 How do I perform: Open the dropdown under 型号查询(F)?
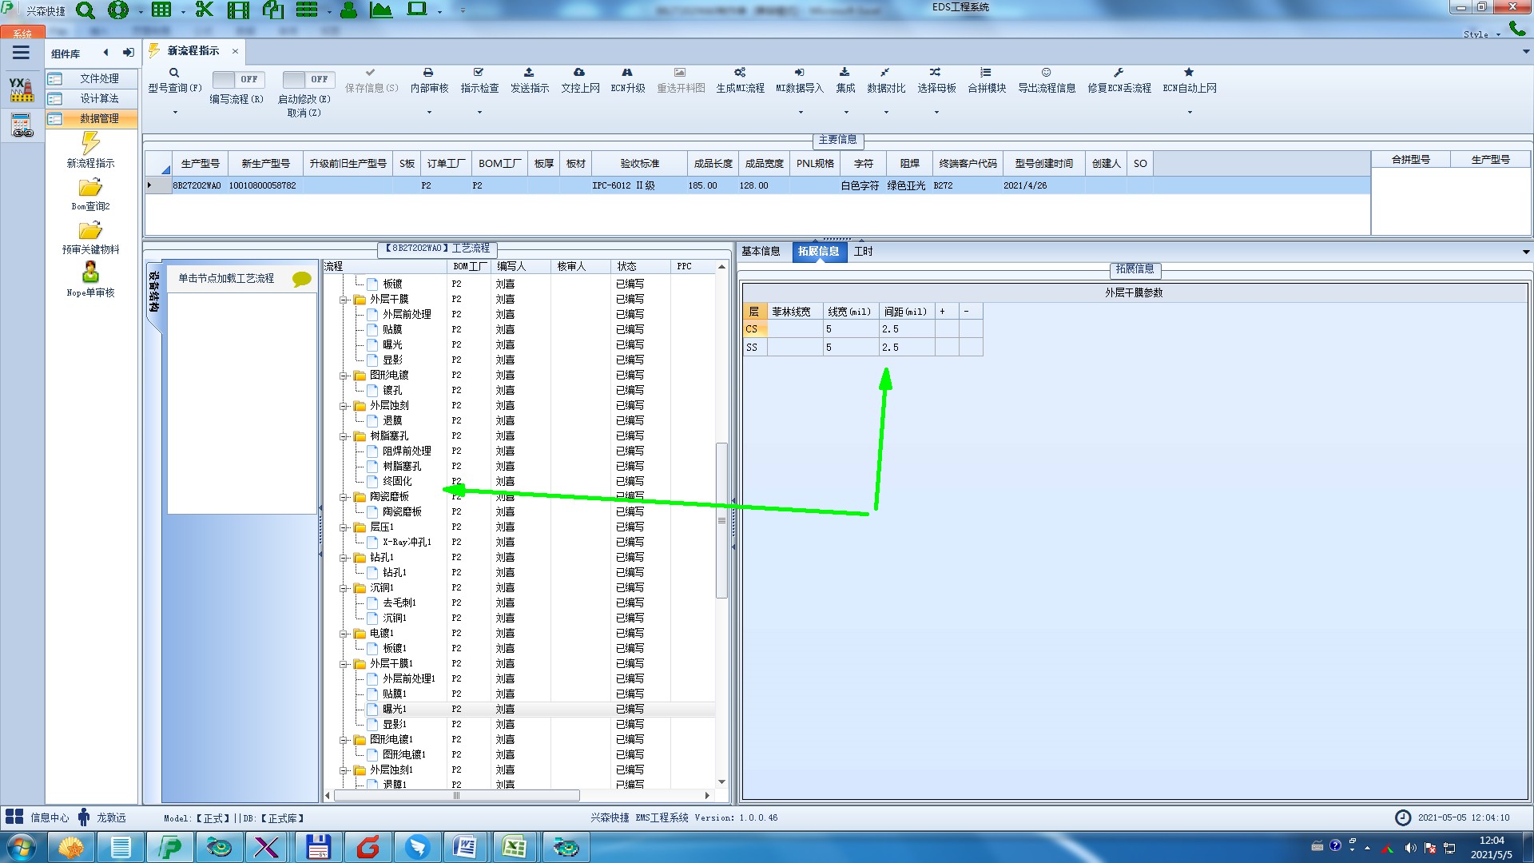(175, 113)
